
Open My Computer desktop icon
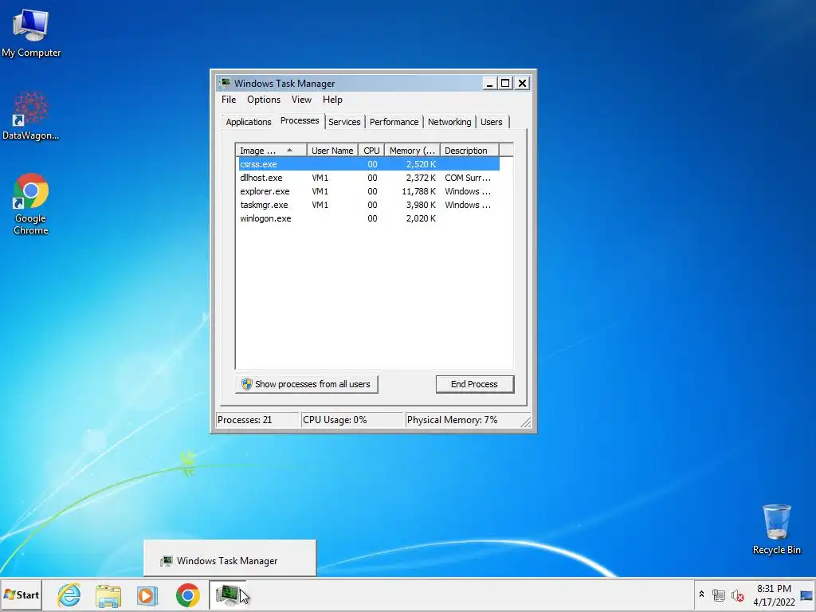[31, 33]
